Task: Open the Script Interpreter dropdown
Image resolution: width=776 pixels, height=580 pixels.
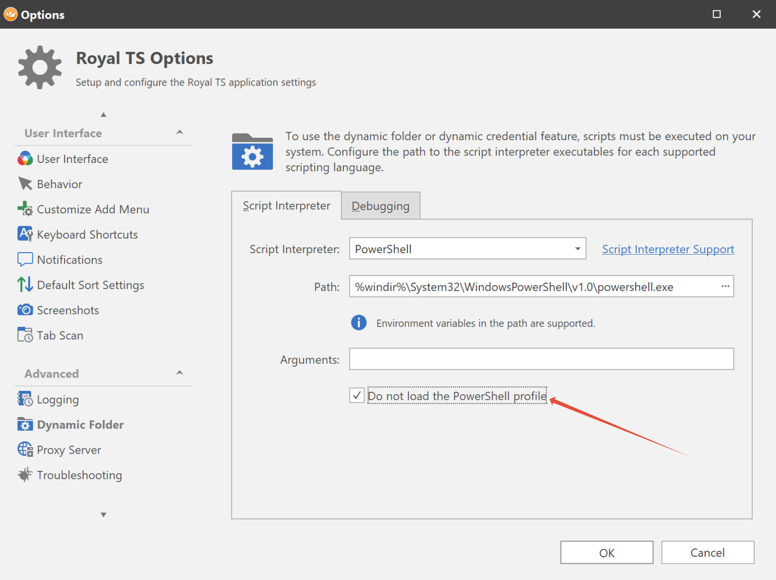Action: click(x=577, y=249)
